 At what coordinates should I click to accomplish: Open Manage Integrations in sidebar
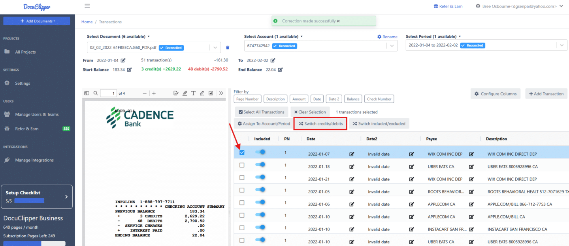click(34, 160)
